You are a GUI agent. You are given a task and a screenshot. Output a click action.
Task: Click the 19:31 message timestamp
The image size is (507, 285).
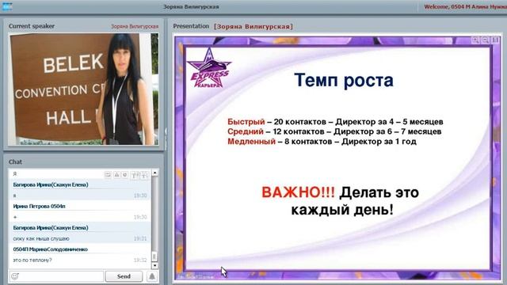[x=140, y=238]
